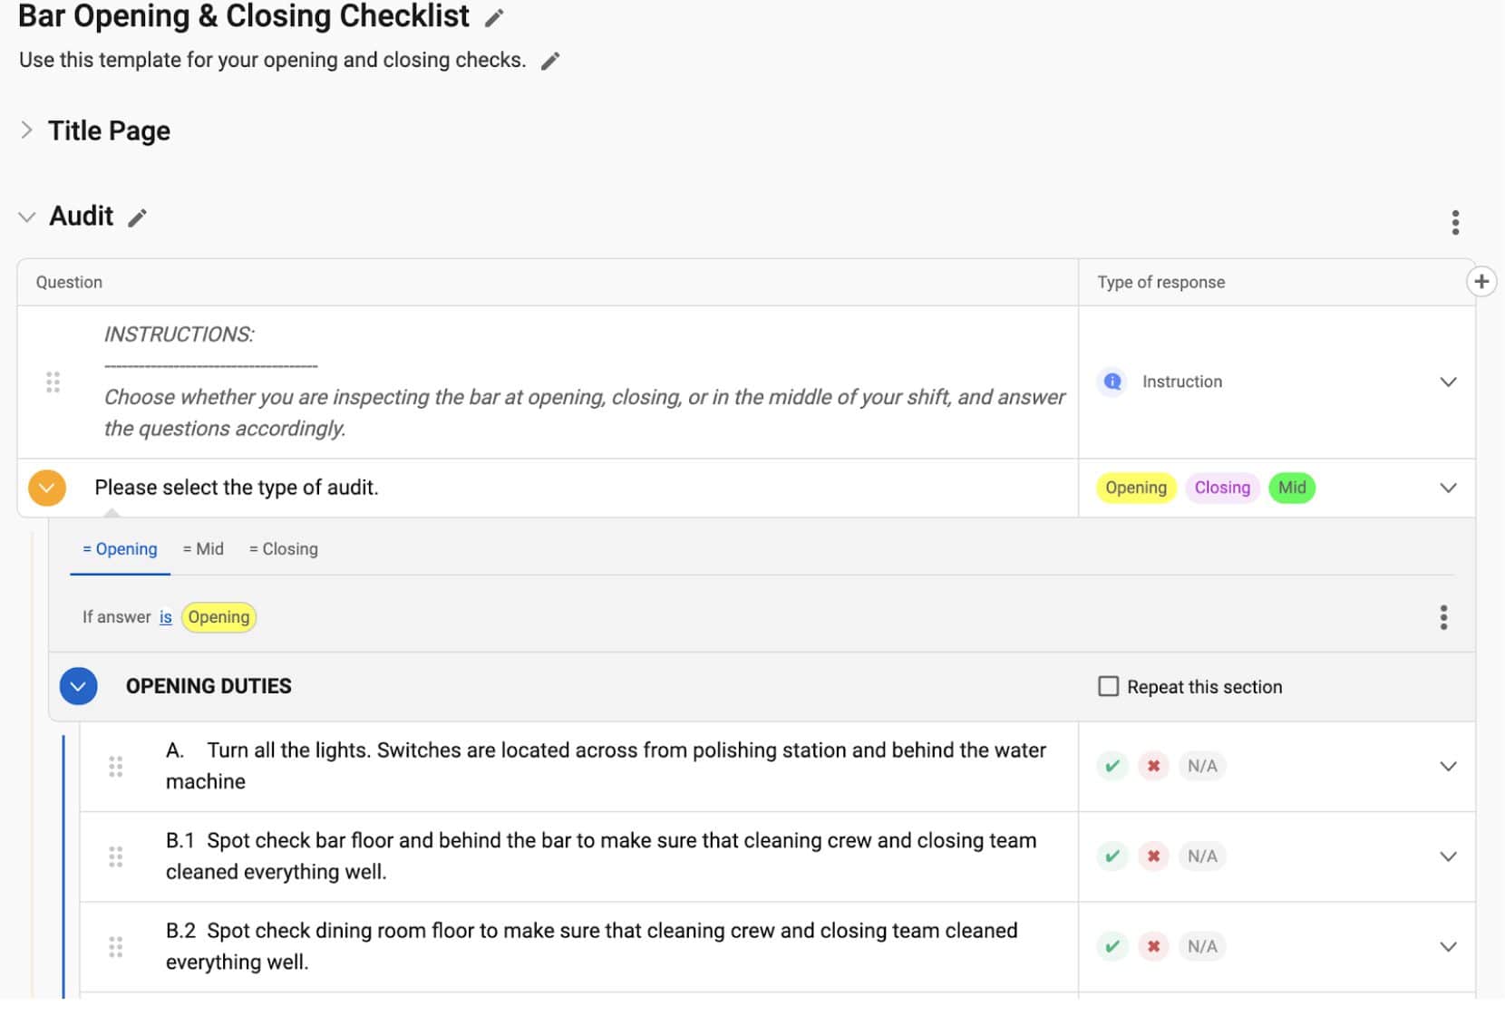The image size is (1505, 1035).
Task: Open the Audit section three-dot menu
Action: click(1454, 222)
